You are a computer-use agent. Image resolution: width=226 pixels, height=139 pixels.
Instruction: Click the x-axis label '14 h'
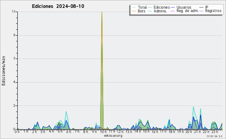point(137,131)
